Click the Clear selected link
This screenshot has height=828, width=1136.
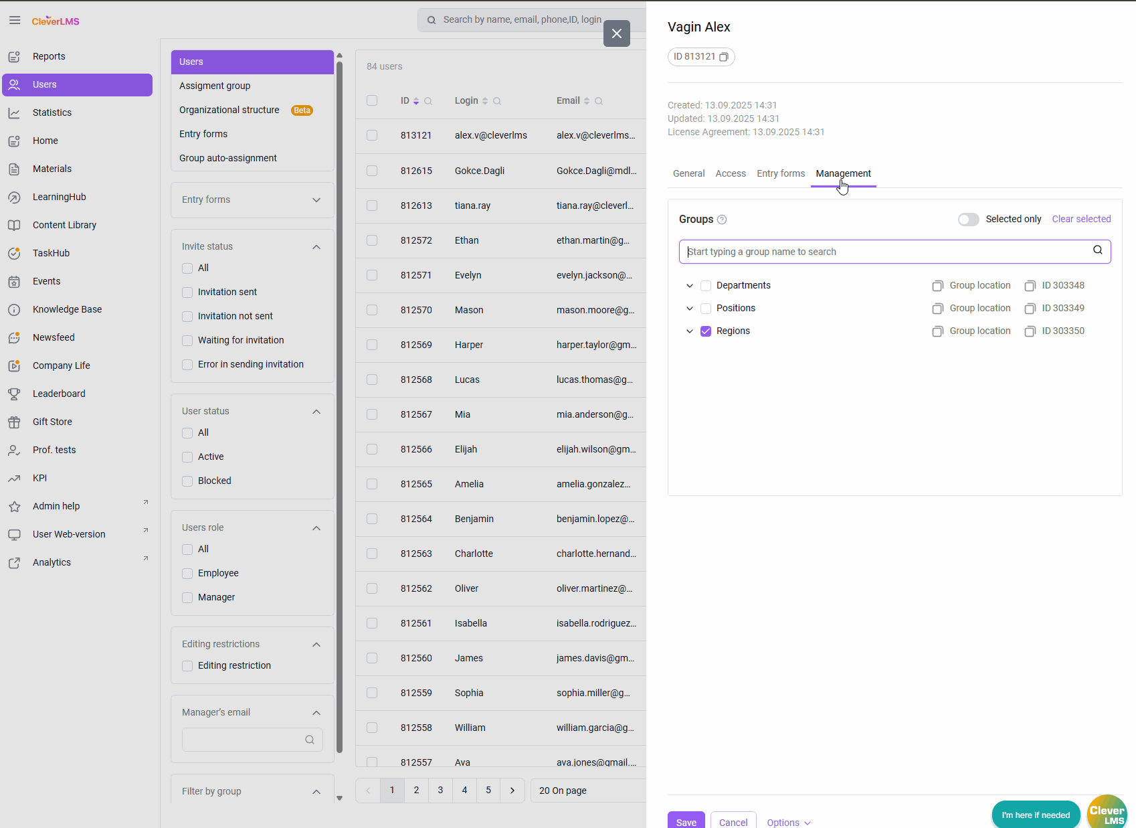(1081, 219)
